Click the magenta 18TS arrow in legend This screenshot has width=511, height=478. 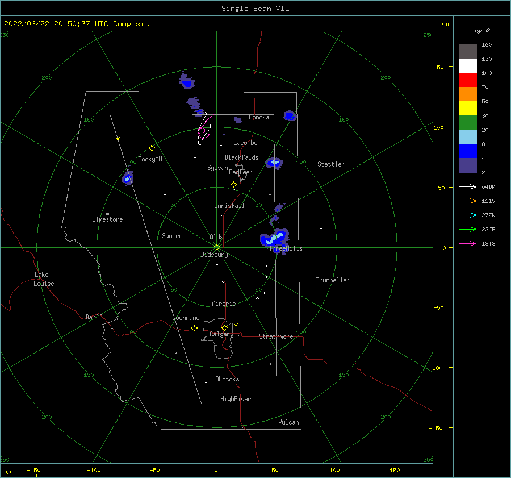point(468,243)
